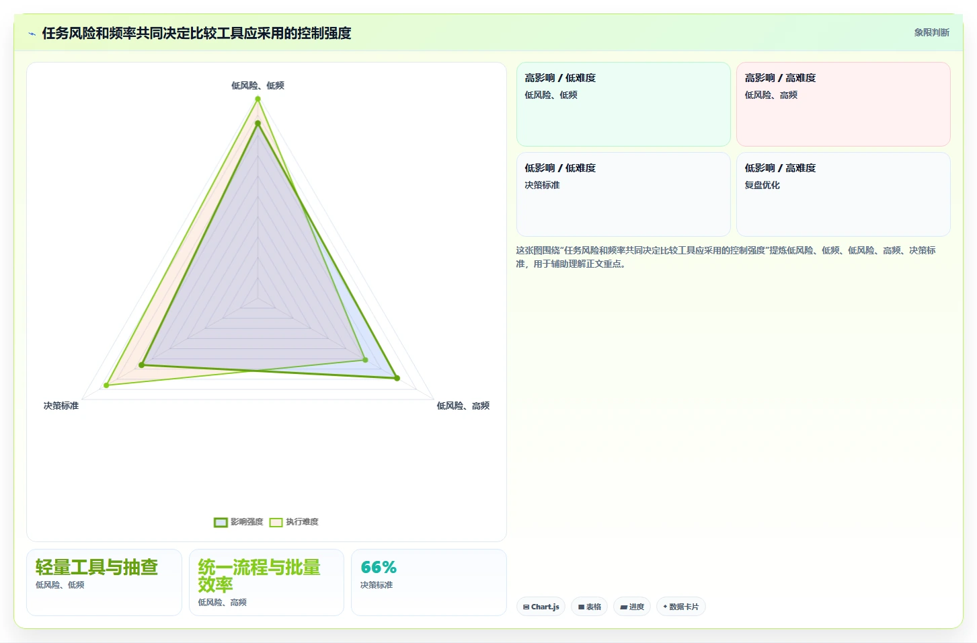Toggle the 执行难度 legend series
This screenshot has width=977, height=643.
click(x=294, y=522)
